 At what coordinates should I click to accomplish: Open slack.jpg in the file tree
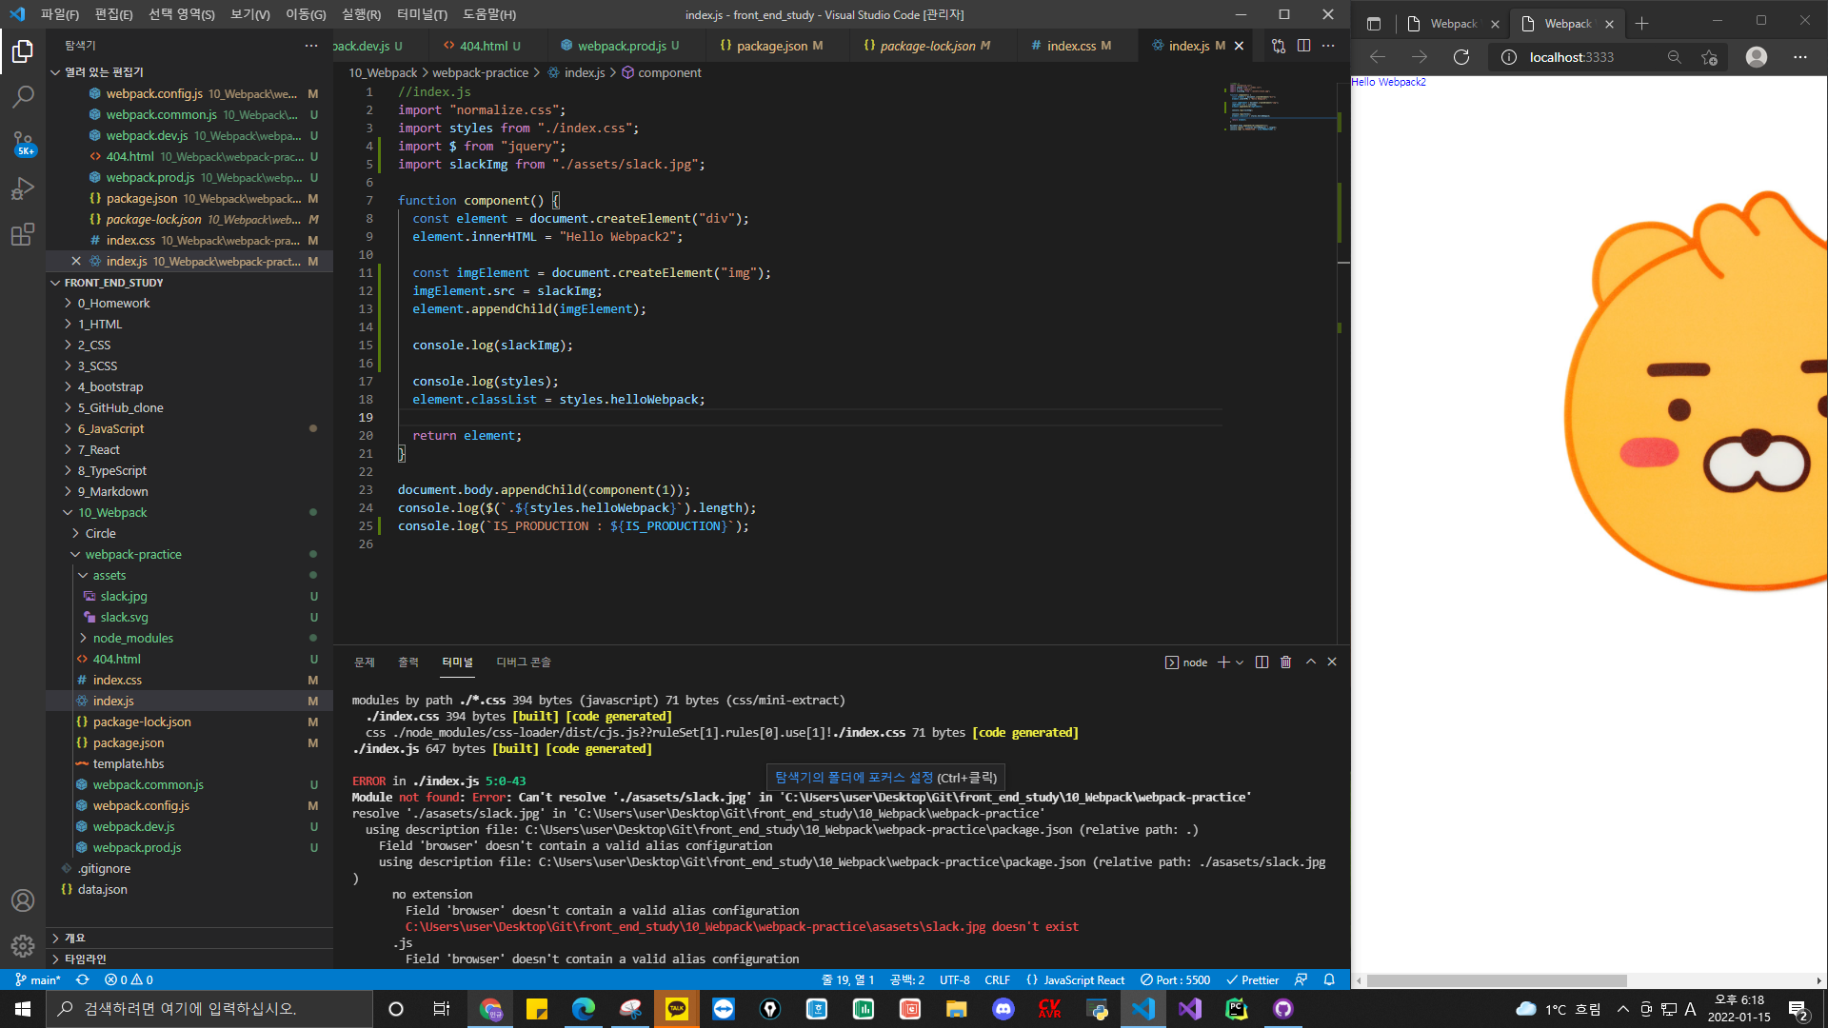point(124,597)
